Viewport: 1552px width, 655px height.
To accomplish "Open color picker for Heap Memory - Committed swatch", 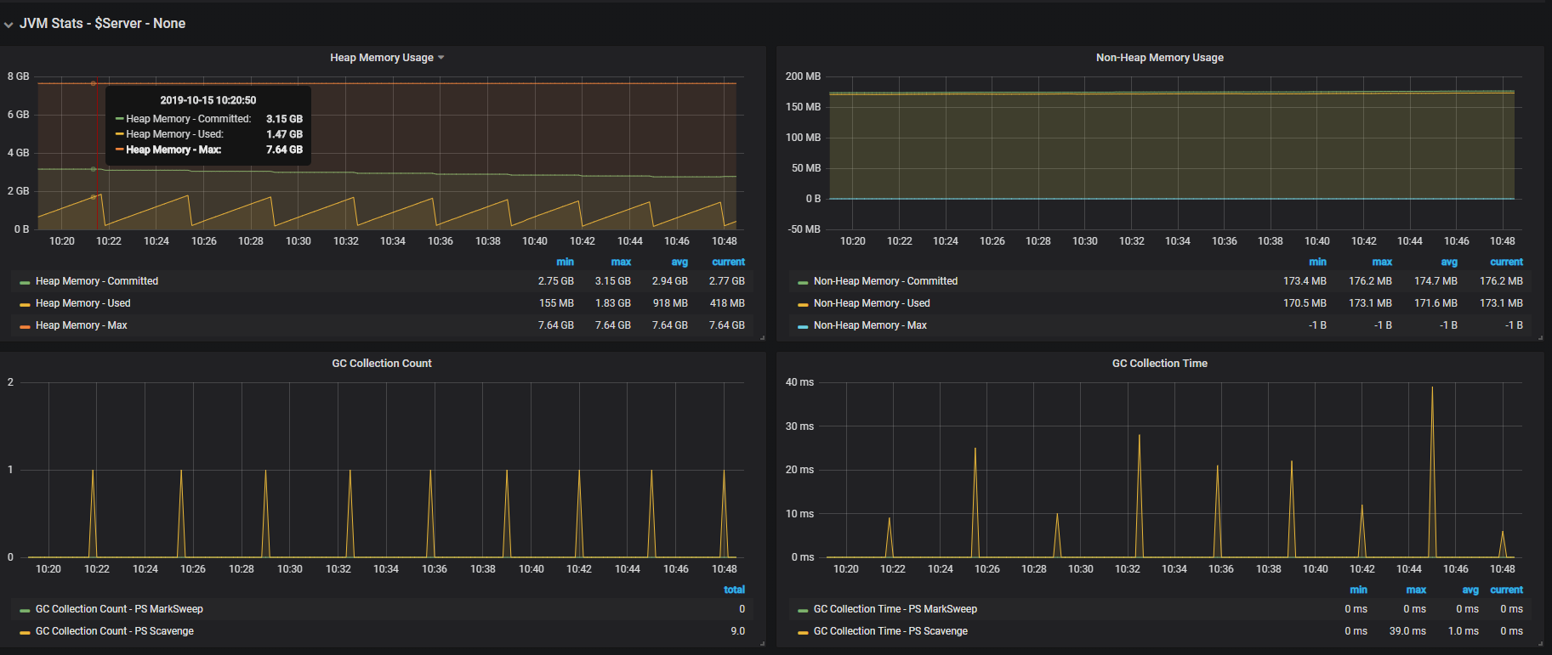I will click(x=25, y=282).
